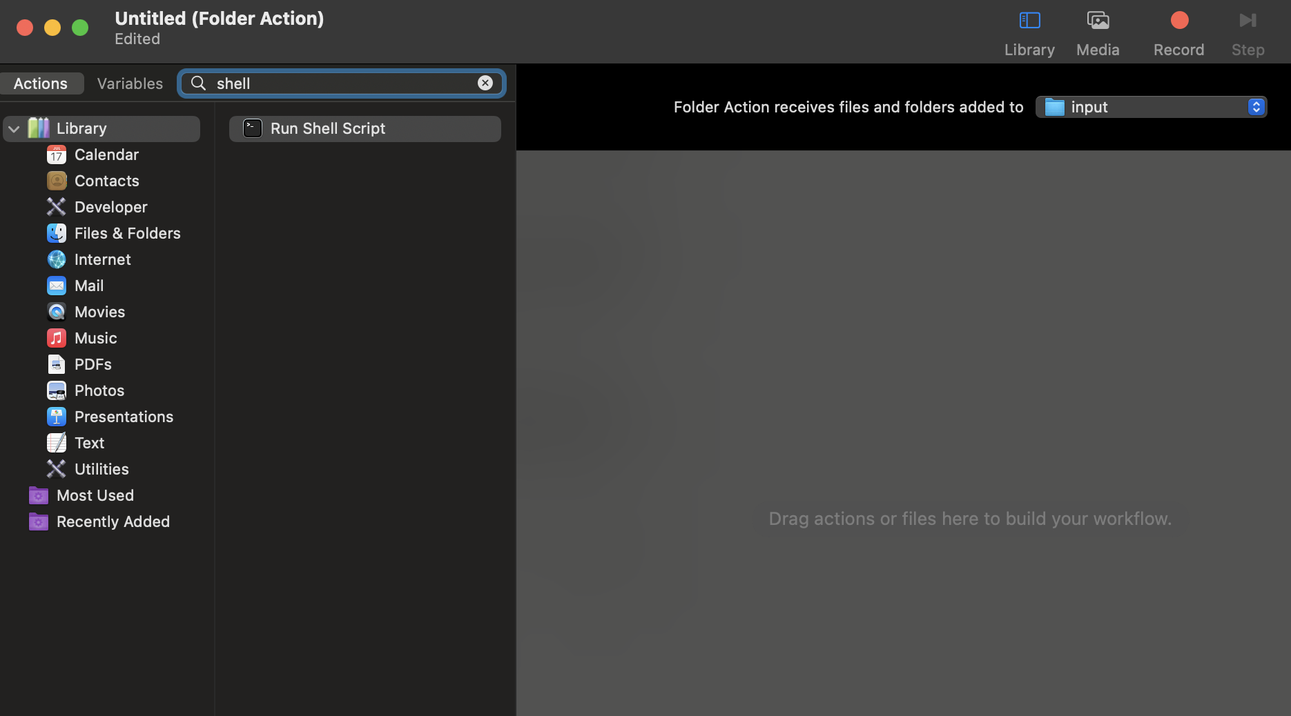The image size is (1291, 716).
Task: Select the PDFs category
Action: (x=93, y=364)
